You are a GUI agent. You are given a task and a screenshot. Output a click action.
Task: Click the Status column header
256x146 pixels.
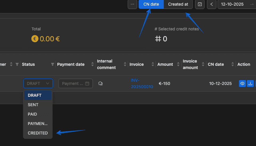coord(29,64)
